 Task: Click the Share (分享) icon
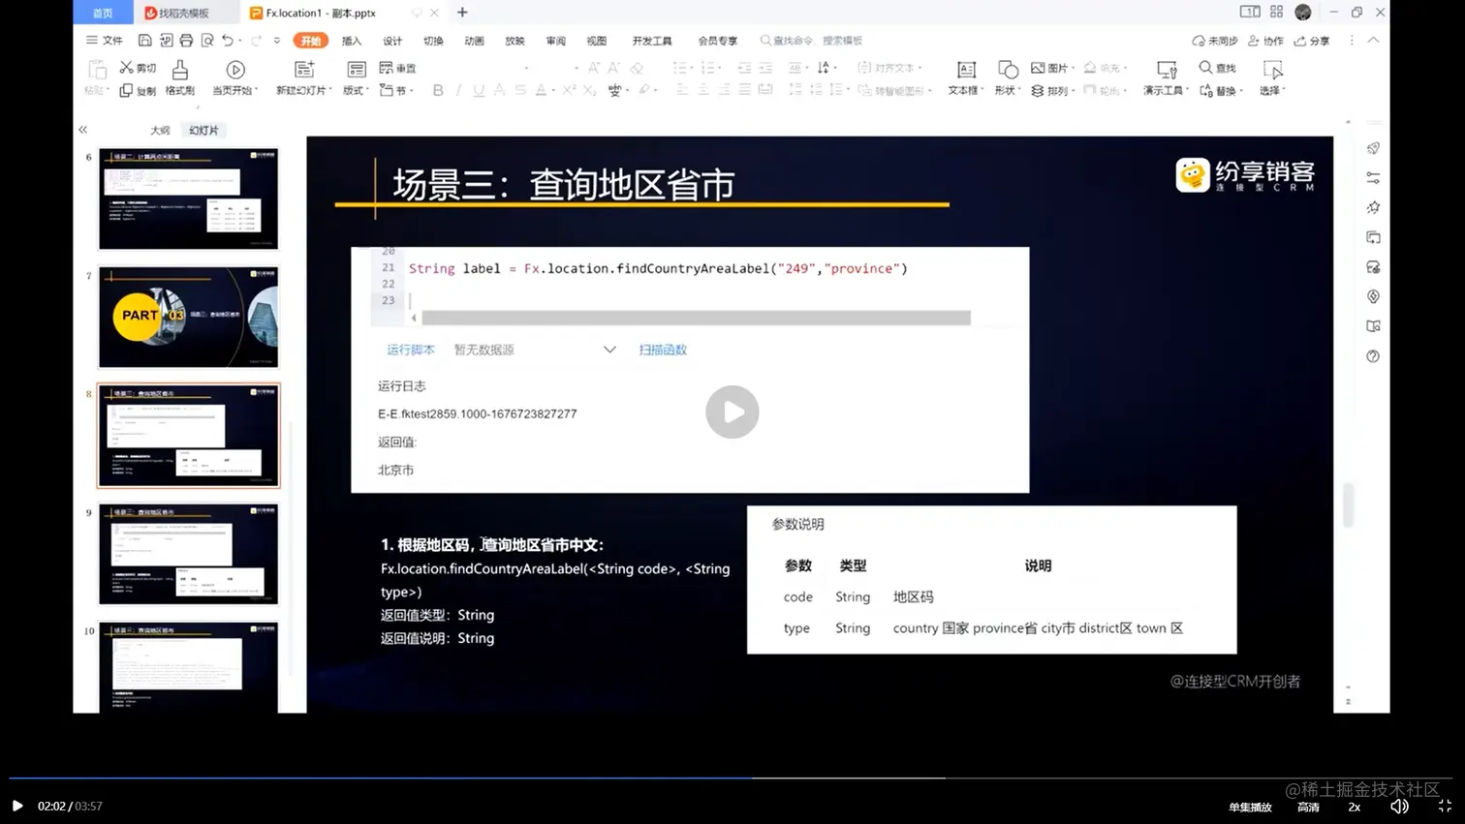click(x=1300, y=41)
